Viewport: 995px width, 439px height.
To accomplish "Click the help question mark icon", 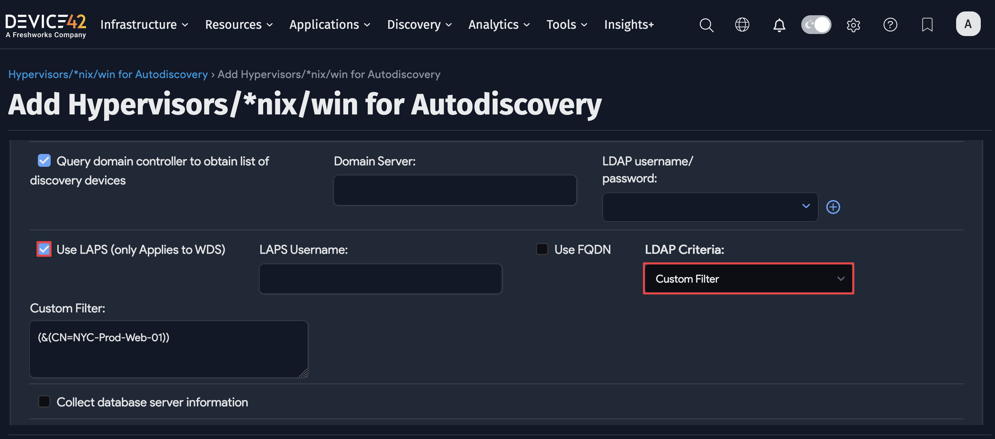I will point(890,25).
